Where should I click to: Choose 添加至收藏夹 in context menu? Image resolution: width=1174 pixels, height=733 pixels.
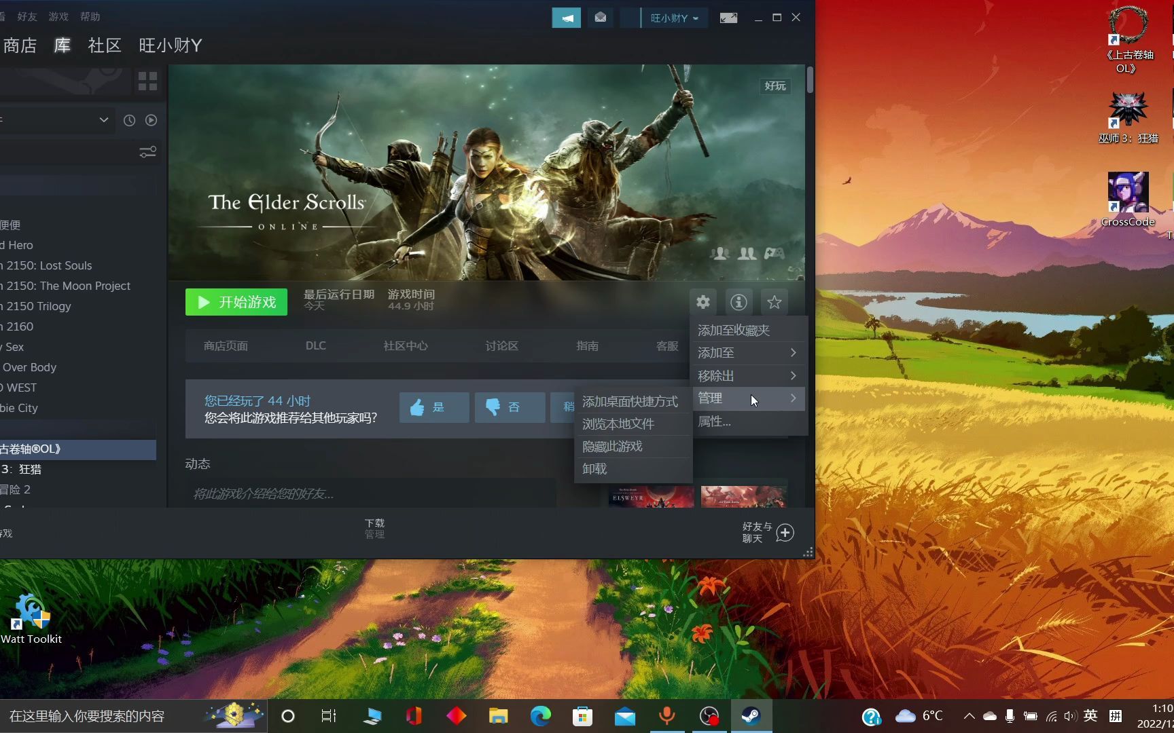coord(749,331)
